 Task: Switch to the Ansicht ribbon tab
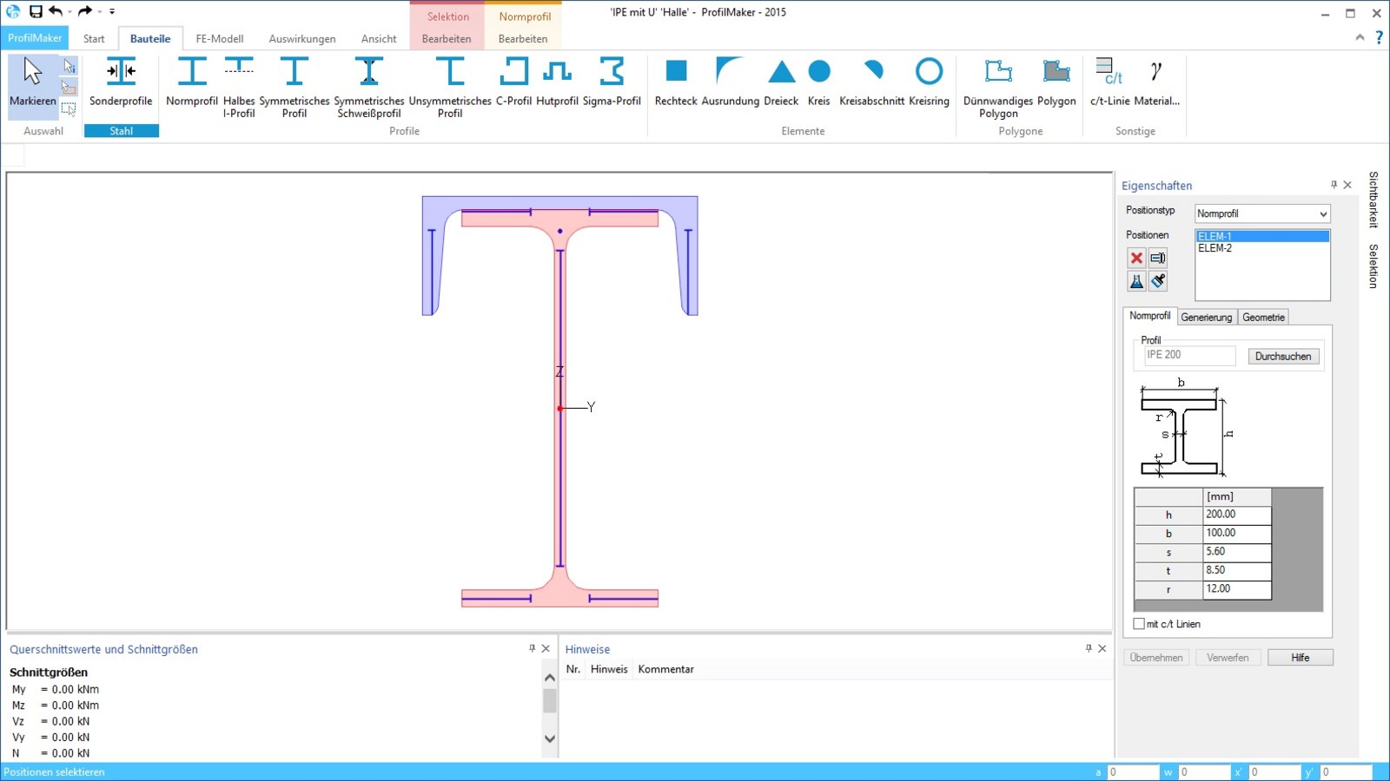click(x=379, y=38)
